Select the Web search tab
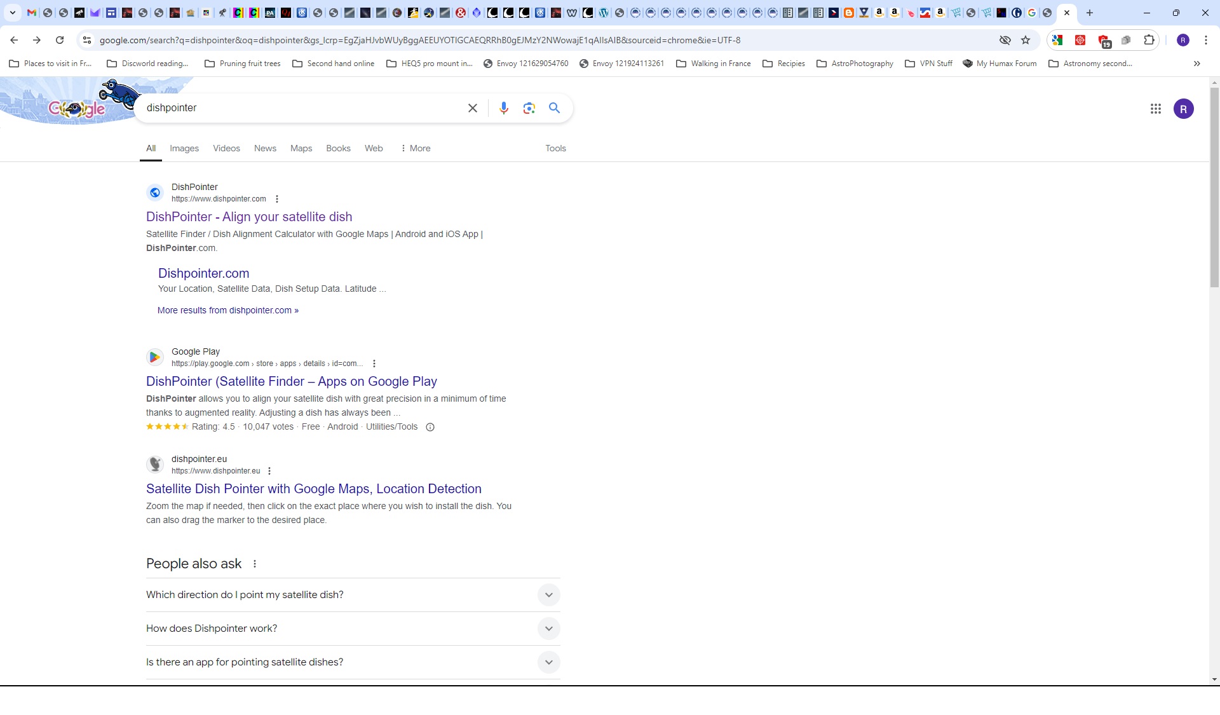The image size is (1220, 715). tap(374, 148)
